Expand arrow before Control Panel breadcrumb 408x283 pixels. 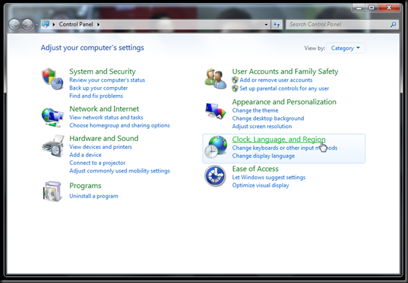point(54,24)
